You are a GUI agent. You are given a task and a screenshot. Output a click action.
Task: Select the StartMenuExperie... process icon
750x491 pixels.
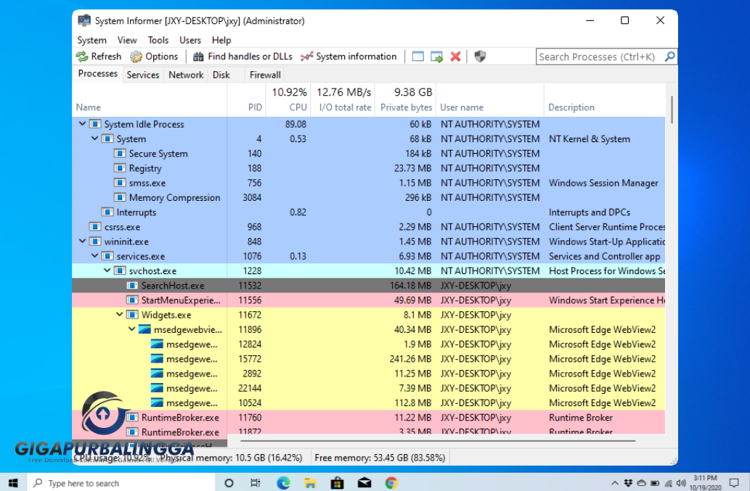tap(132, 300)
